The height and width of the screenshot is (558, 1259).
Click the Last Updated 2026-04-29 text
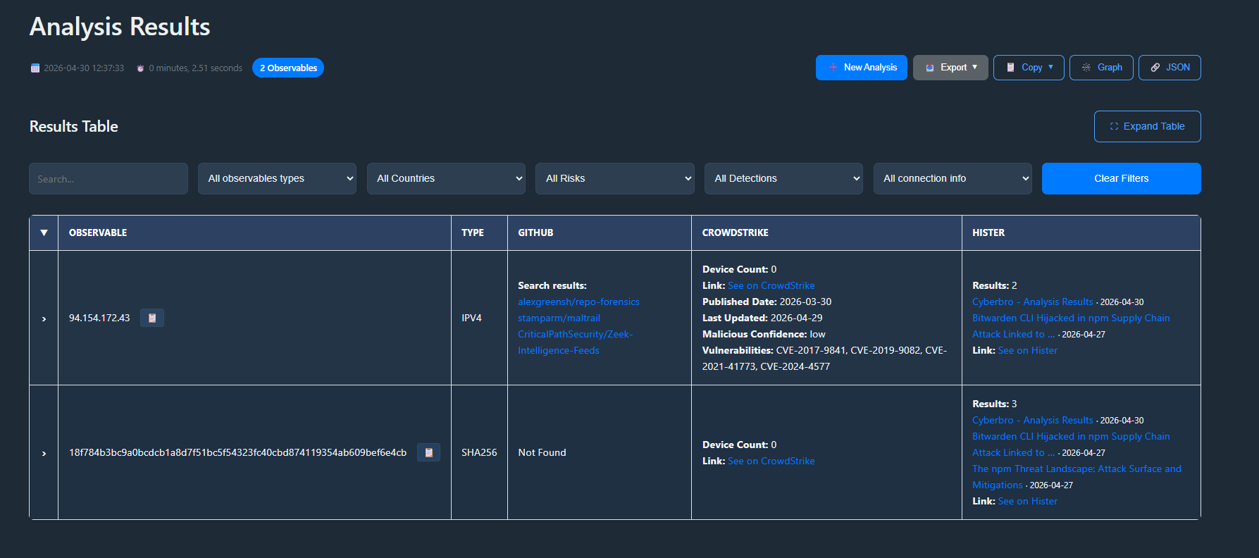pyautogui.click(x=762, y=318)
